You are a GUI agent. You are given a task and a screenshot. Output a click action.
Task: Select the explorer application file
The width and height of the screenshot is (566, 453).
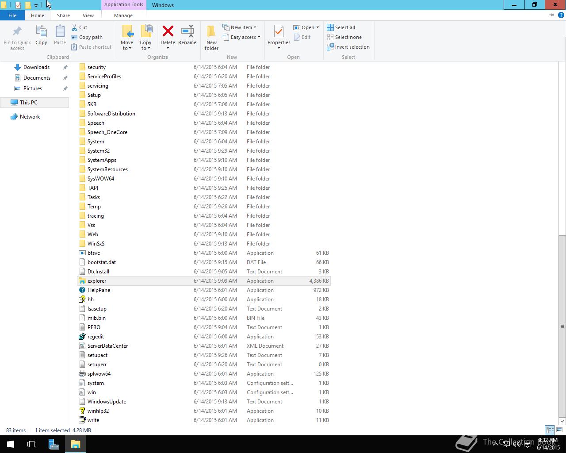click(x=204, y=281)
